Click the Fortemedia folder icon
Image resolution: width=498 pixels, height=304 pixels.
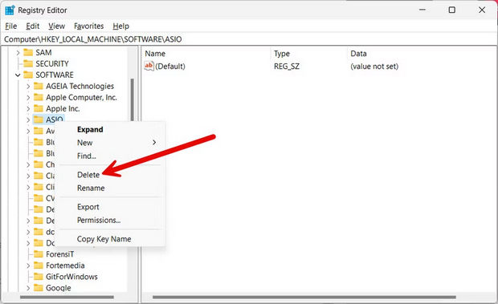coord(39,265)
